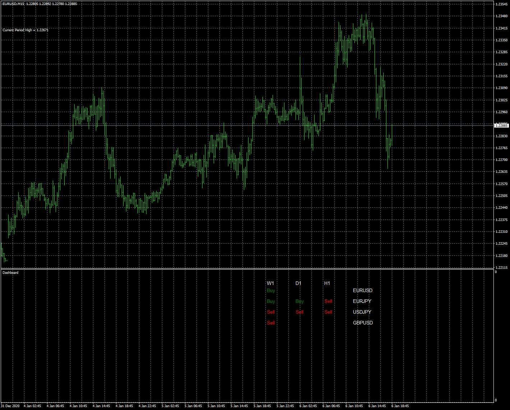Image resolution: width=510 pixels, height=410 pixels.
Task: Click the current price tag 1.22885
Action: click(x=502, y=126)
